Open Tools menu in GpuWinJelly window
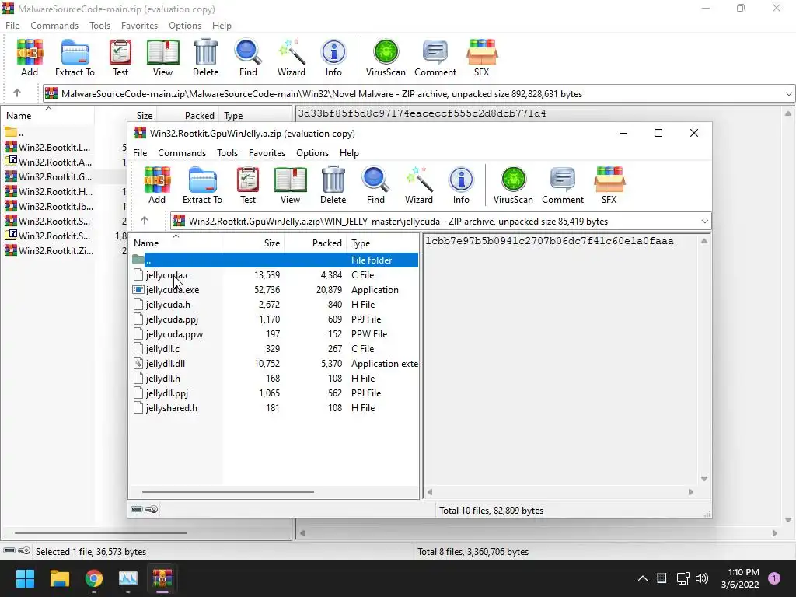This screenshot has height=597, width=796. [x=228, y=153]
